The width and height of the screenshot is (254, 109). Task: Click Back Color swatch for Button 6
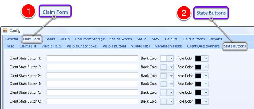click(164, 101)
